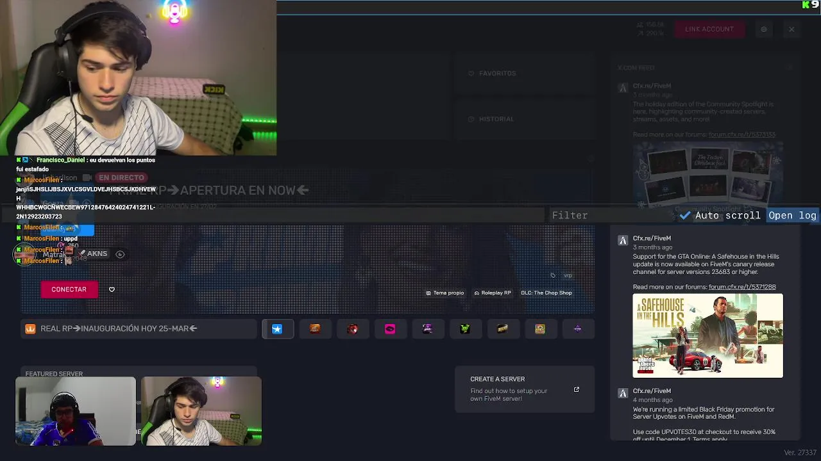The height and width of the screenshot is (461, 821).
Task: Select the gold lettering server icon
Action: click(503, 329)
